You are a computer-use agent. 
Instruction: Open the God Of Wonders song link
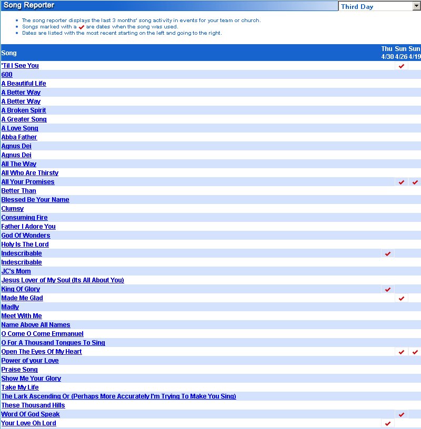click(26, 236)
